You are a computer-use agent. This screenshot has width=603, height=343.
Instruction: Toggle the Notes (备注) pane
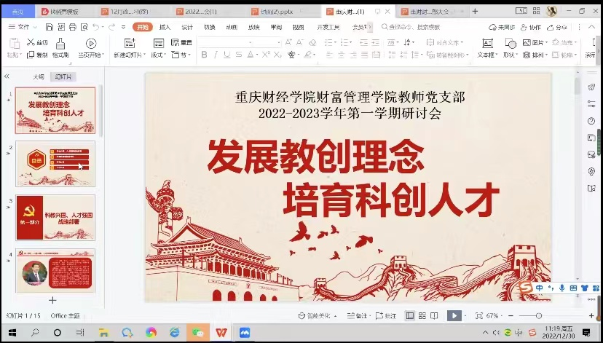(x=358, y=316)
